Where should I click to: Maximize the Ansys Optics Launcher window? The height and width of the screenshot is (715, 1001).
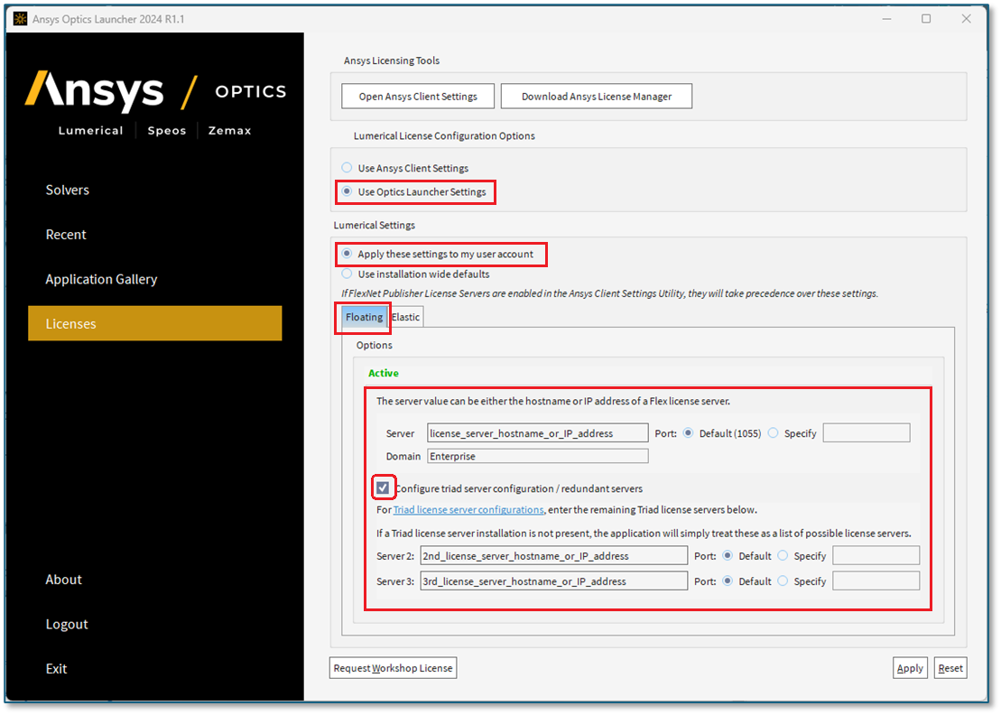click(x=926, y=19)
